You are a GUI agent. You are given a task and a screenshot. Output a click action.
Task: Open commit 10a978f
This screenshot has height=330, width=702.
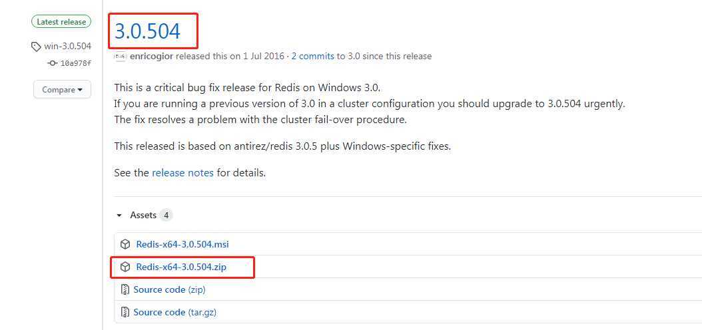76,63
